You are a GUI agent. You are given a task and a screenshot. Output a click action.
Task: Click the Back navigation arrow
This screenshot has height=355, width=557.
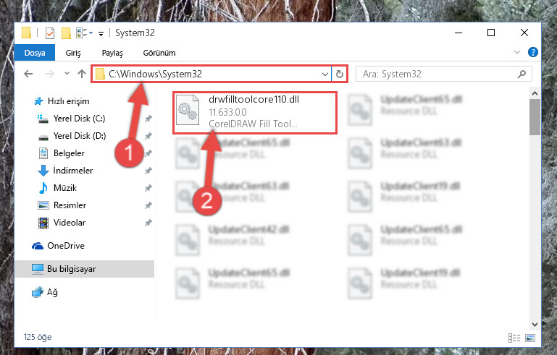point(28,74)
